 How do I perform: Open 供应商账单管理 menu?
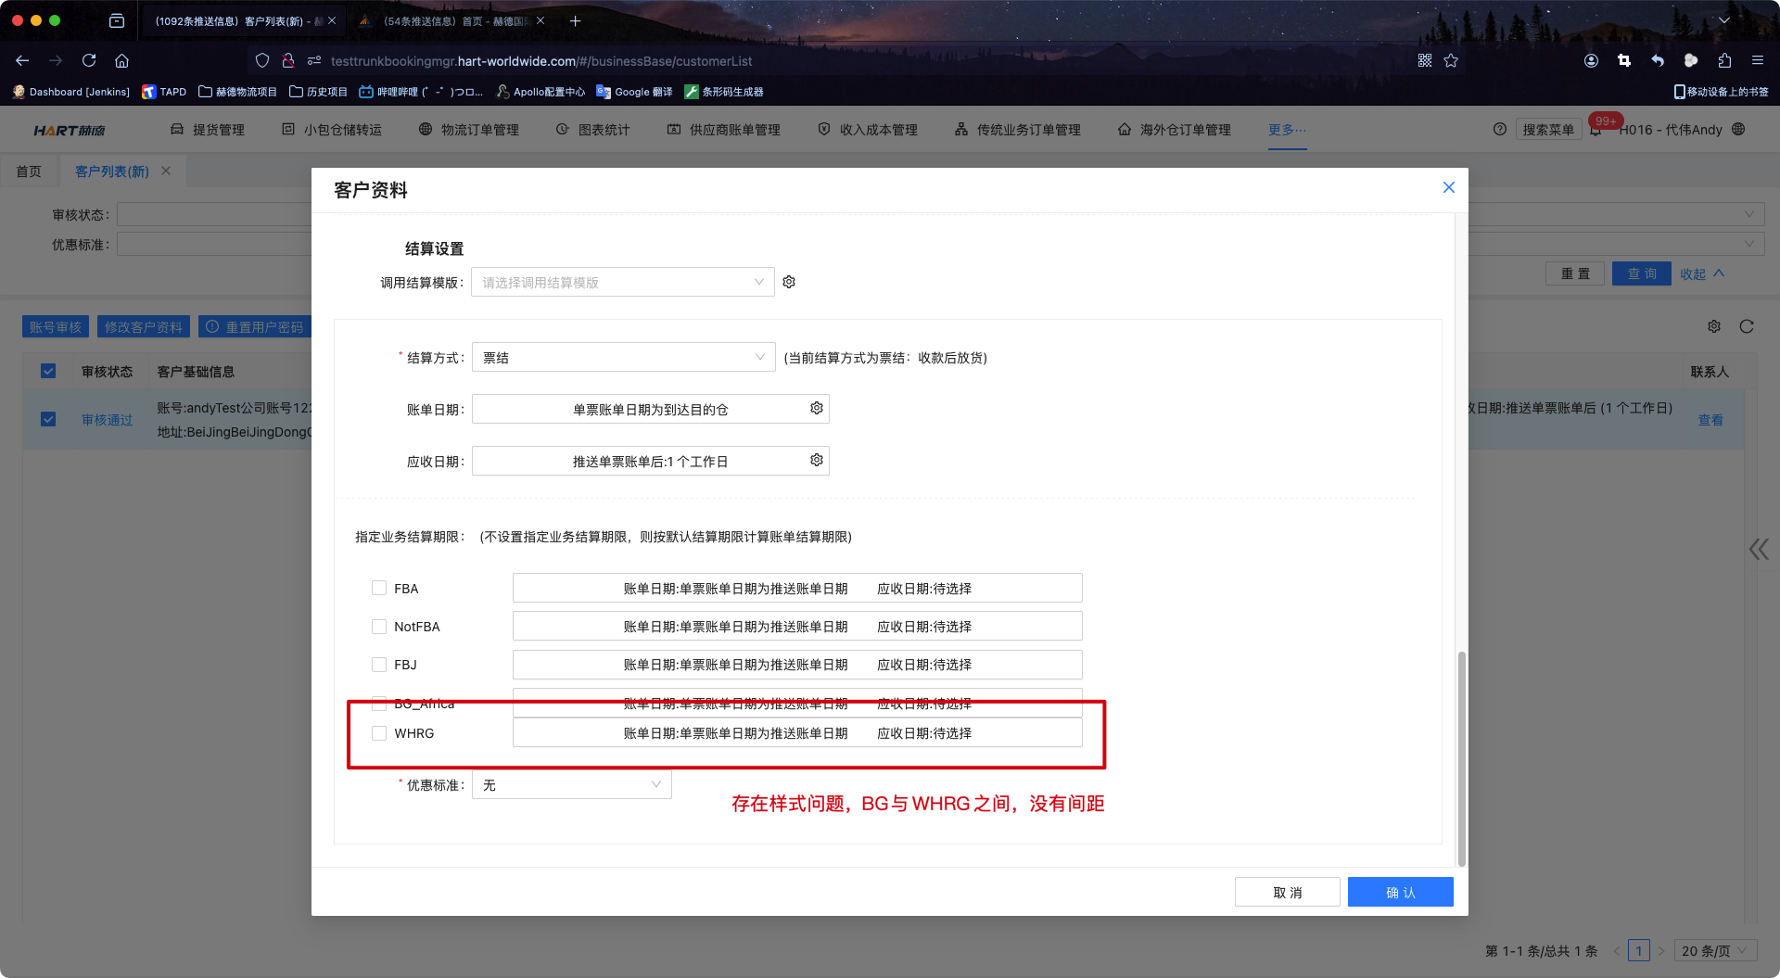tap(724, 130)
